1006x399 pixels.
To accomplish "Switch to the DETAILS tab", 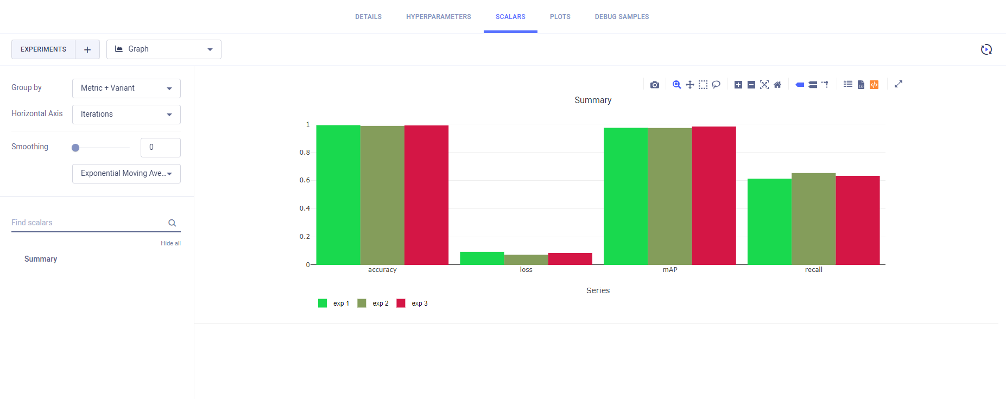I will pyautogui.click(x=369, y=17).
